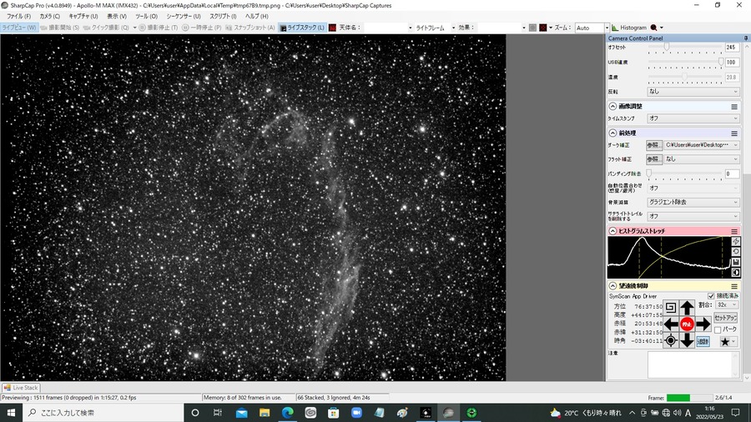Pin the Camera Control Panel
Viewport: 751px width, 422px height.
746,38
